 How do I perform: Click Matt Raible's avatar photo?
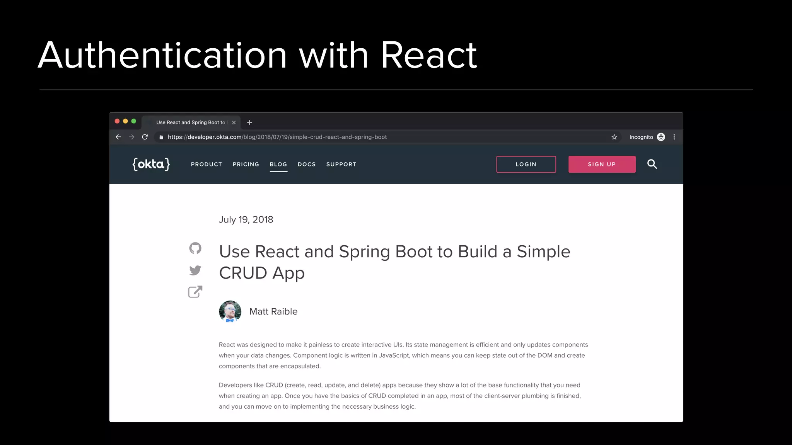pyautogui.click(x=230, y=311)
